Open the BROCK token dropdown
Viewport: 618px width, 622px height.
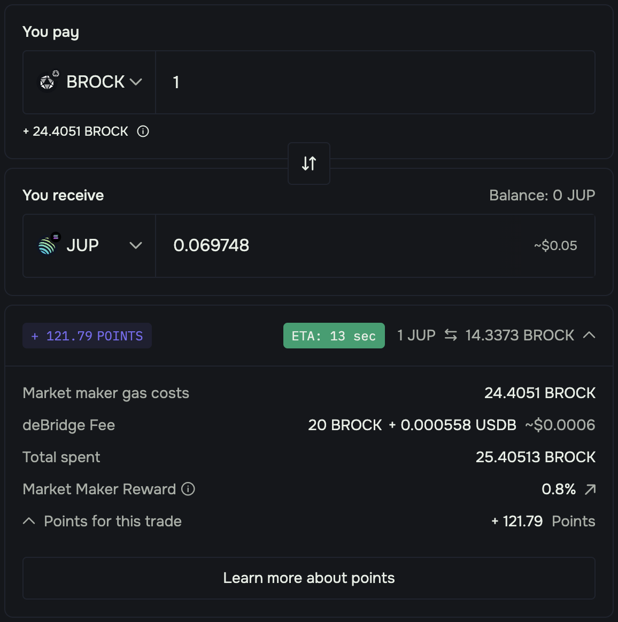[136, 82]
